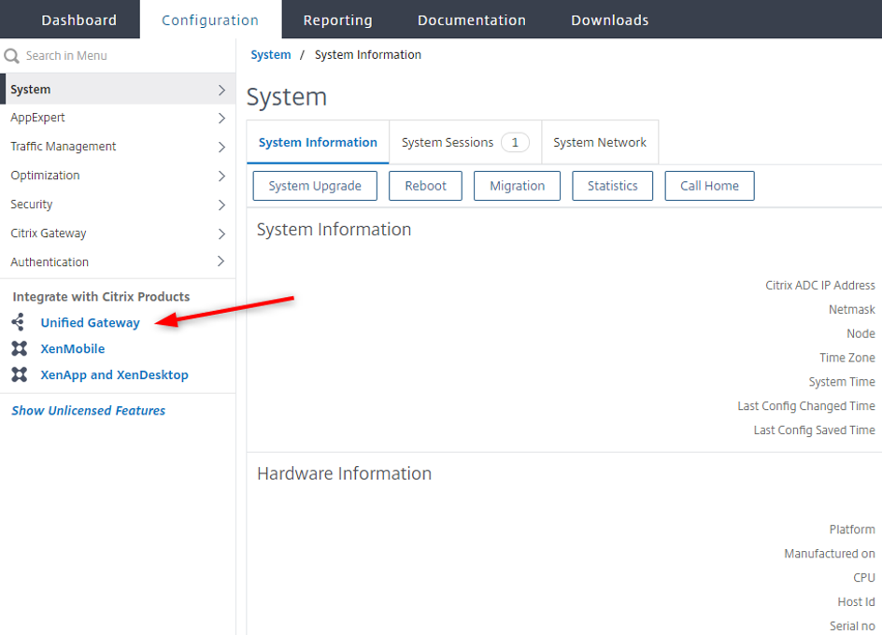882x635 pixels.
Task: Select Security in the side menu
Action: click(x=118, y=205)
